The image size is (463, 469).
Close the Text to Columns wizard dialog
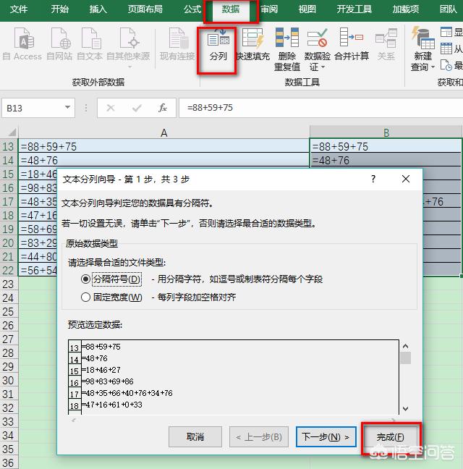[x=406, y=179]
